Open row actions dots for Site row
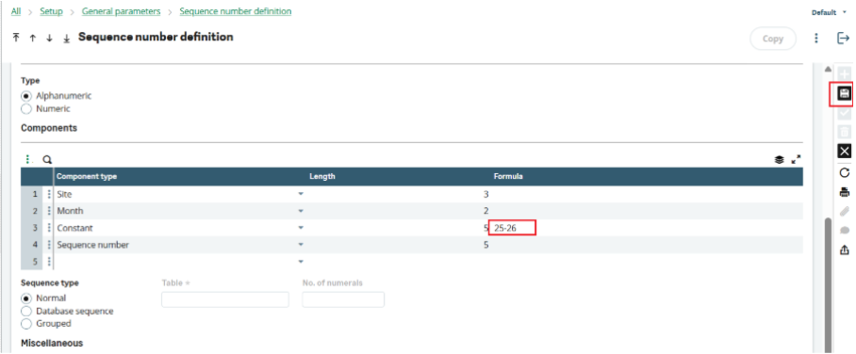 coord(49,194)
